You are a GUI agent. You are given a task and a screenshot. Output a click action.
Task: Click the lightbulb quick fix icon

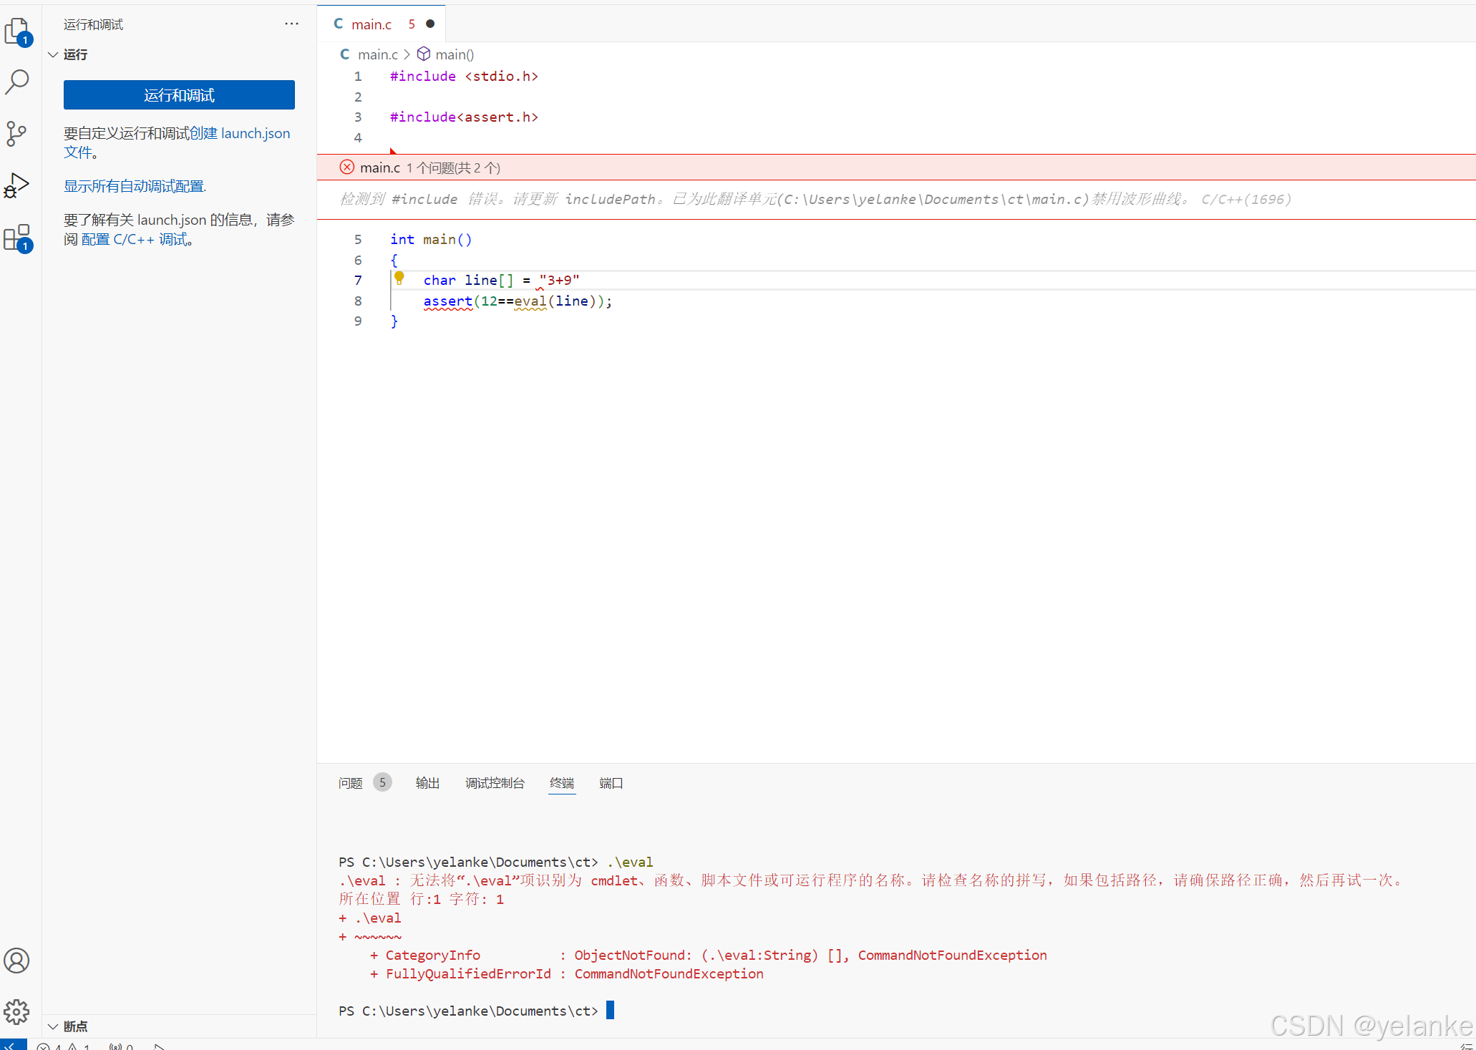pyautogui.click(x=399, y=278)
